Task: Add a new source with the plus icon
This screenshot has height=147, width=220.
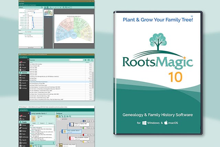Action: point(86,60)
